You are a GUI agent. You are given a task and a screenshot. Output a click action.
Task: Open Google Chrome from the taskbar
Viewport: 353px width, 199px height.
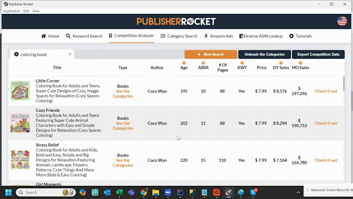(144, 192)
